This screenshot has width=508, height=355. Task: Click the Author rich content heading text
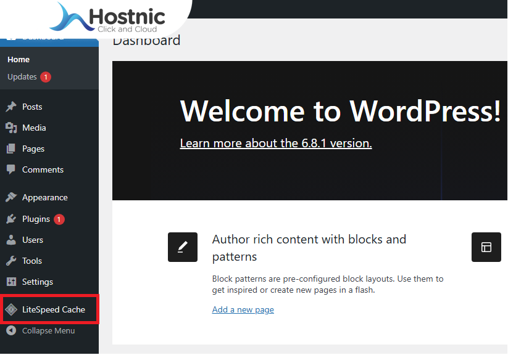point(309,248)
